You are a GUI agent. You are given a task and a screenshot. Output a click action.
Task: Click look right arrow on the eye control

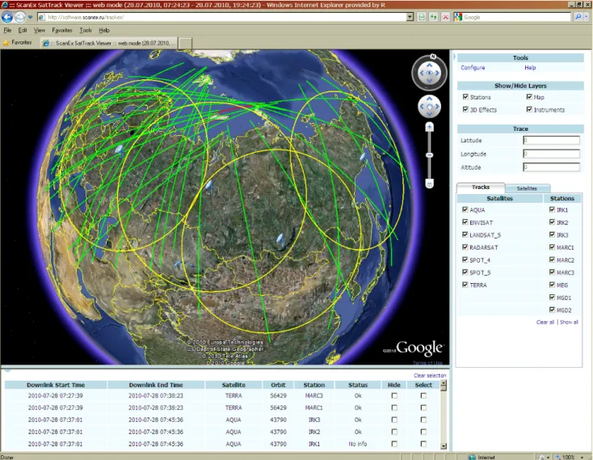pyautogui.click(x=438, y=73)
